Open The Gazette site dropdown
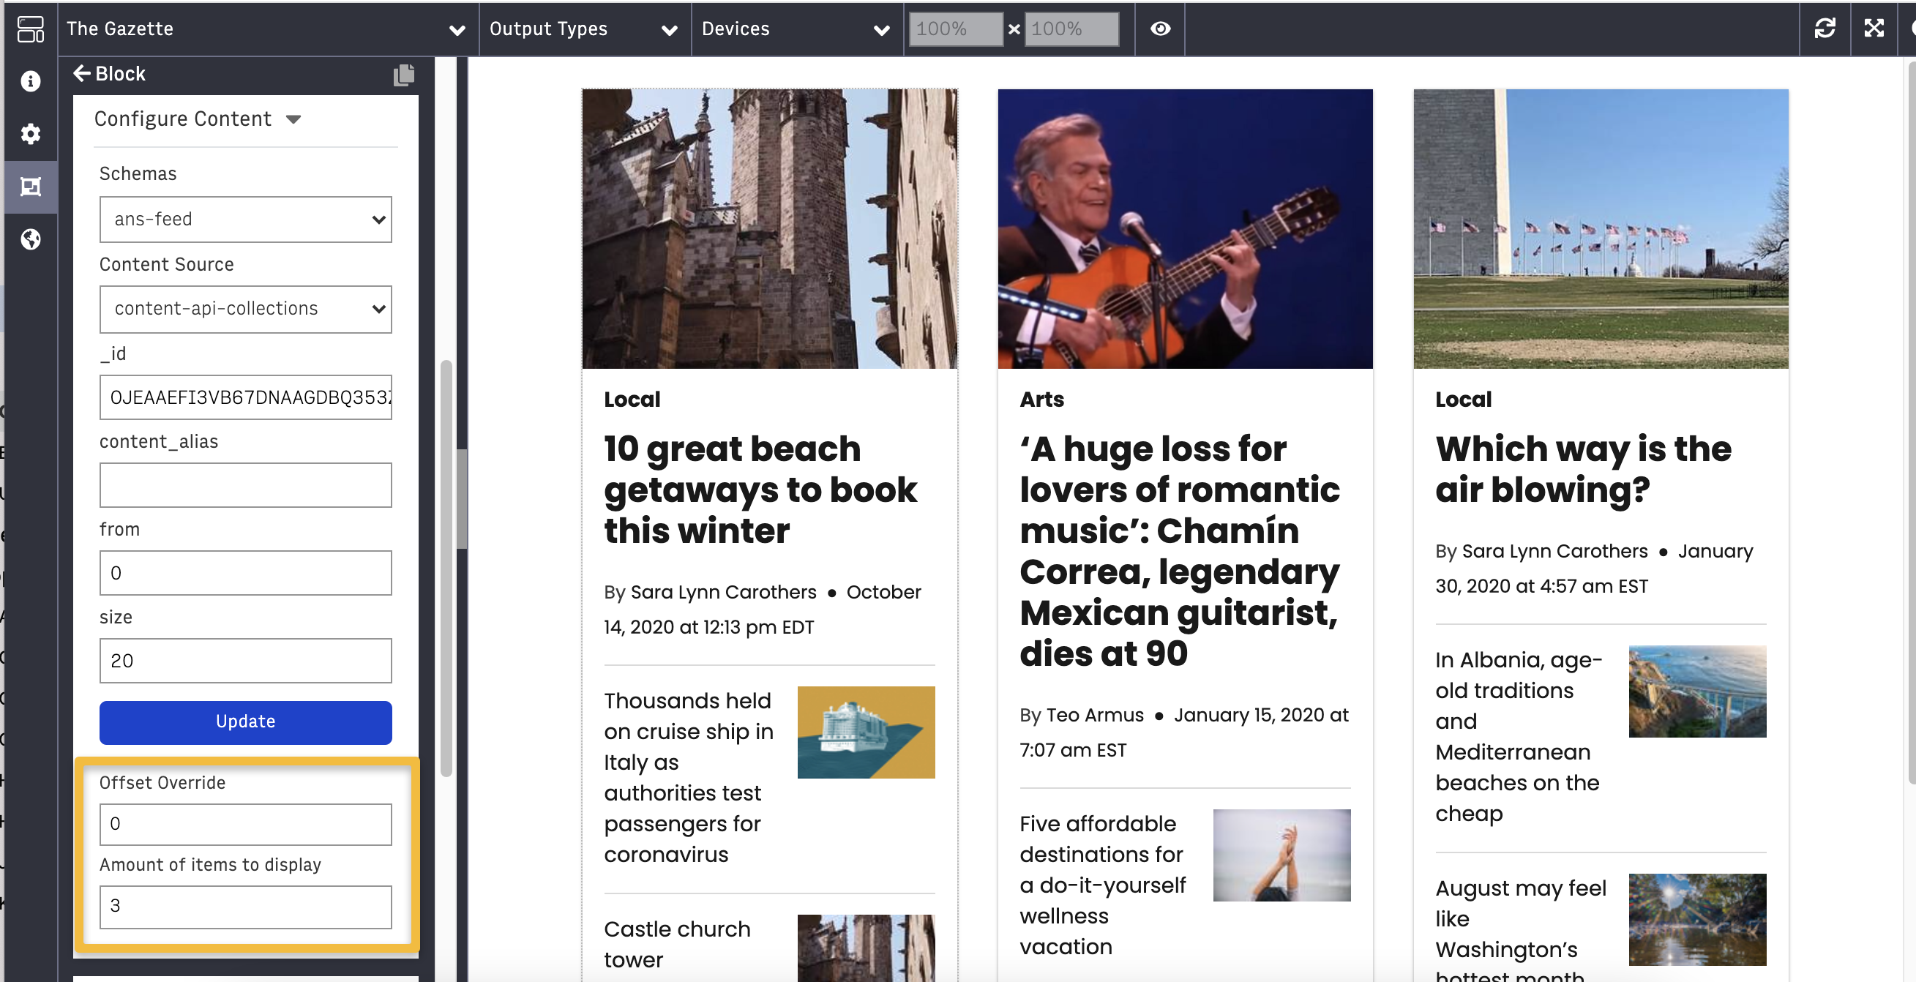Screen dimensions: 1916x982 [x=268, y=29]
